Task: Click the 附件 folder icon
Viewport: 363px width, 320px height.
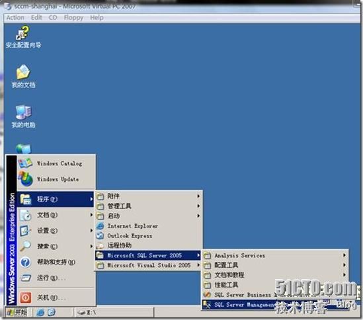Action: (100, 196)
